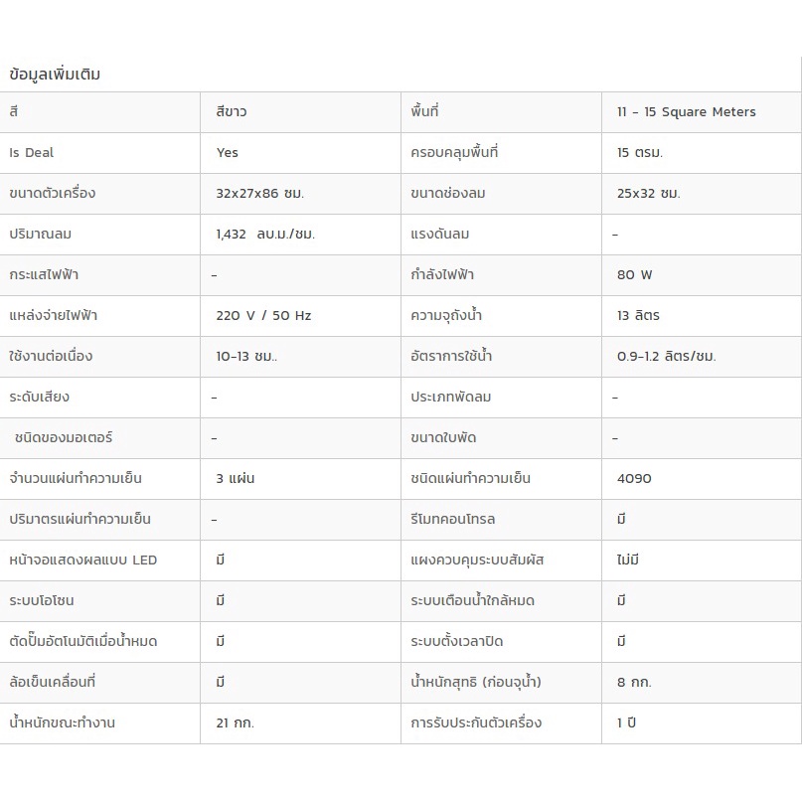Select the 220 V / 50 Hz value

263,316
